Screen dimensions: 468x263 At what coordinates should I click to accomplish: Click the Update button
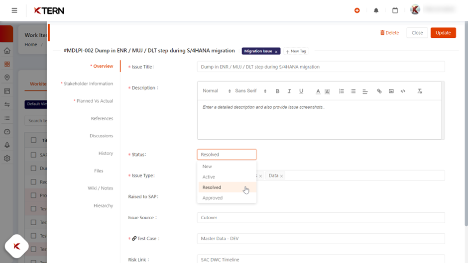click(x=443, y=33)
